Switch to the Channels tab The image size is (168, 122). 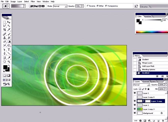click(x=146, y=82)
